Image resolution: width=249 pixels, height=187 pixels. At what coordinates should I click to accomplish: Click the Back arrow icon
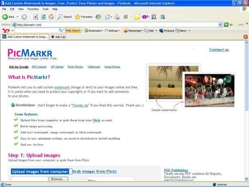[x=5, y=17]
